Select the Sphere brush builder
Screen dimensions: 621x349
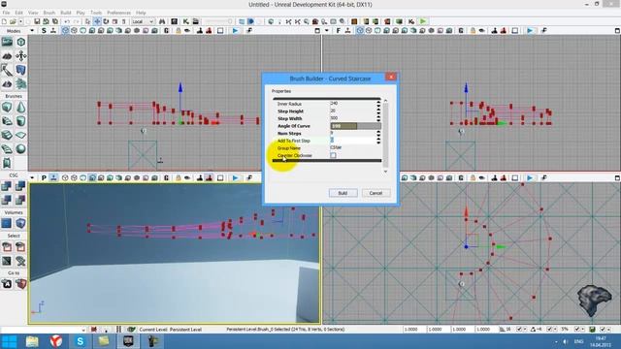coord(21,149)
